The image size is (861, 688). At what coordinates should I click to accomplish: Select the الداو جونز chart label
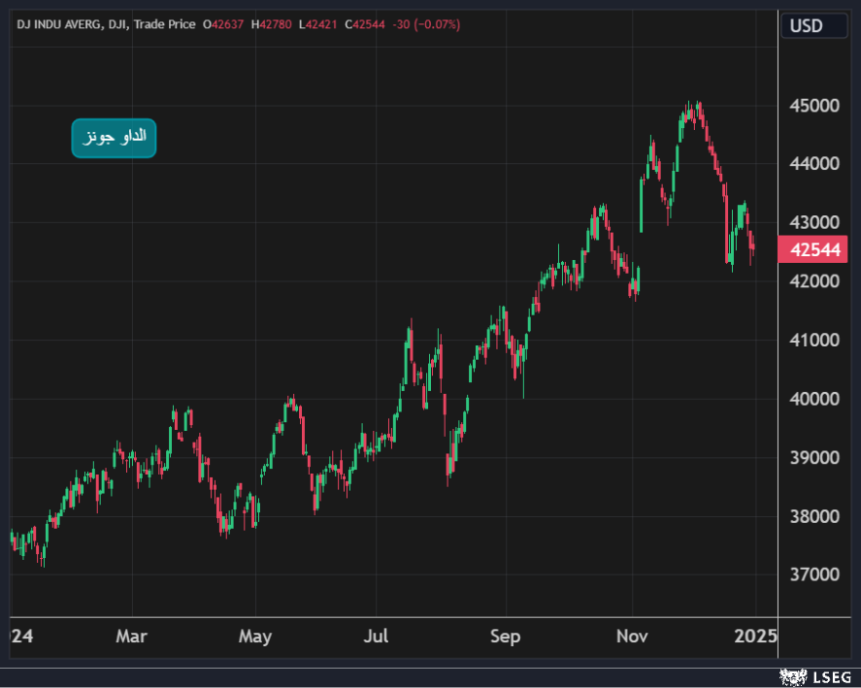point(114,138)
